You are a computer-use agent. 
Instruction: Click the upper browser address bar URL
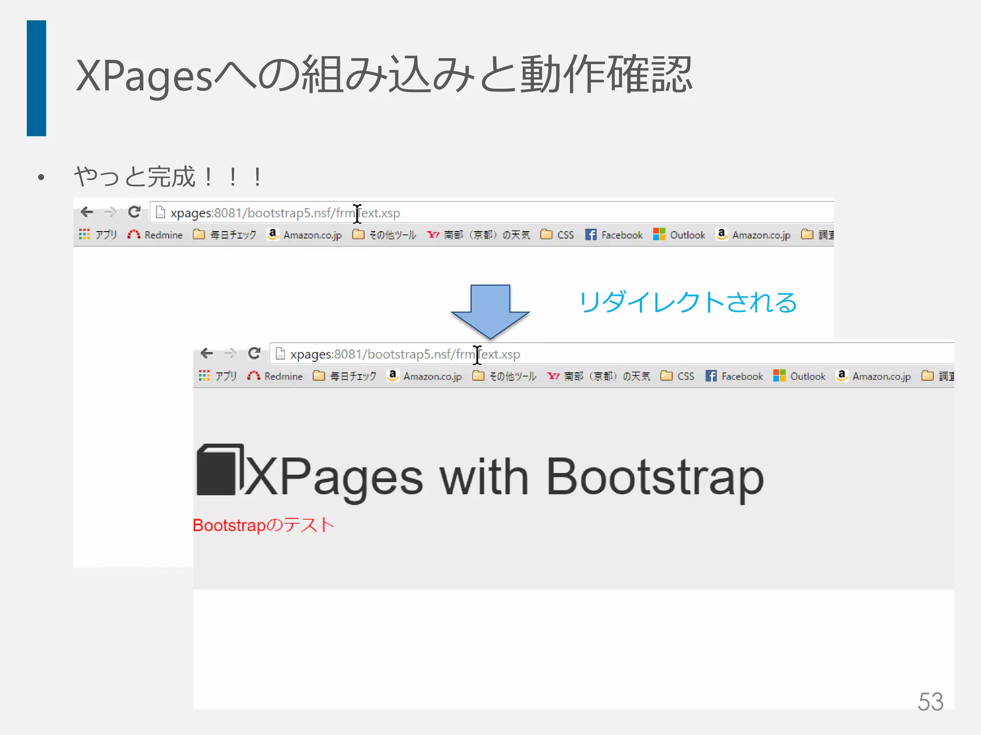click(x=285, y=213)
